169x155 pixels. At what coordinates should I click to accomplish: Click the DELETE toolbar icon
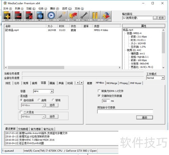coord(18,16)
